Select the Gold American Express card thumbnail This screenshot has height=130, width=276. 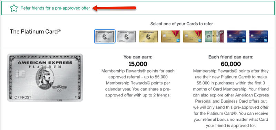(149, 36)
